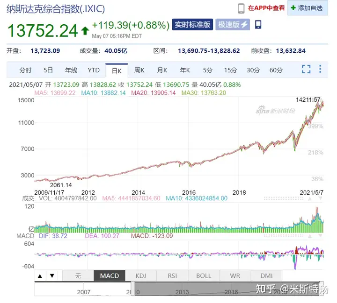Click the faded up triangle in MACD panel header
Image resolution: width=337 pixels, height=303 pixels.
pyautogui.click(x=310, y=236)
